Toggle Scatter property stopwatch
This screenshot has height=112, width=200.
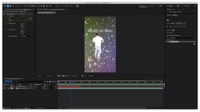(8, 16)
